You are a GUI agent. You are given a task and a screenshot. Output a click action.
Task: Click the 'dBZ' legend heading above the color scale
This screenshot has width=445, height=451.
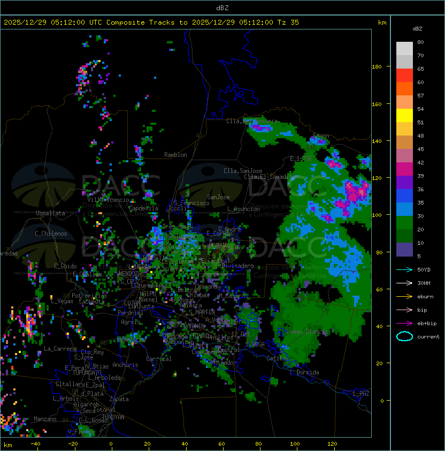pos(417,29)
